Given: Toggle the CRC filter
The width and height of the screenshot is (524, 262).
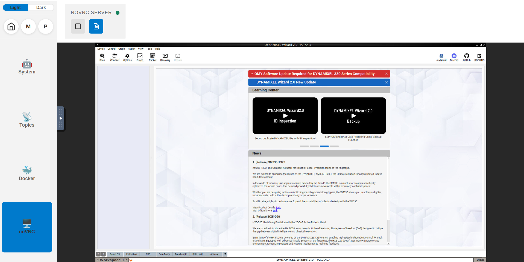Looking at the screenshot, I should tap(148, 254).
